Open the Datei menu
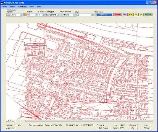Screen dimensions: 158x132 (x=4, y=7)
